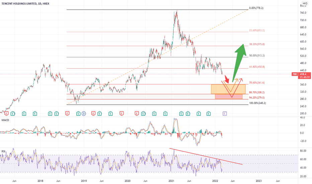This screenshot has height=184, width=312.
Task: Click the 100.00%(248.2) Fibonacci label
Action: [x=257, y=103]
